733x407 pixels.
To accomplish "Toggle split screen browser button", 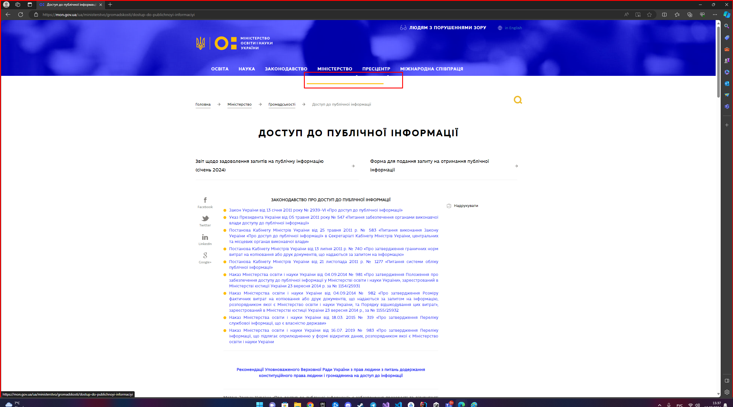I will click(664, 15).
